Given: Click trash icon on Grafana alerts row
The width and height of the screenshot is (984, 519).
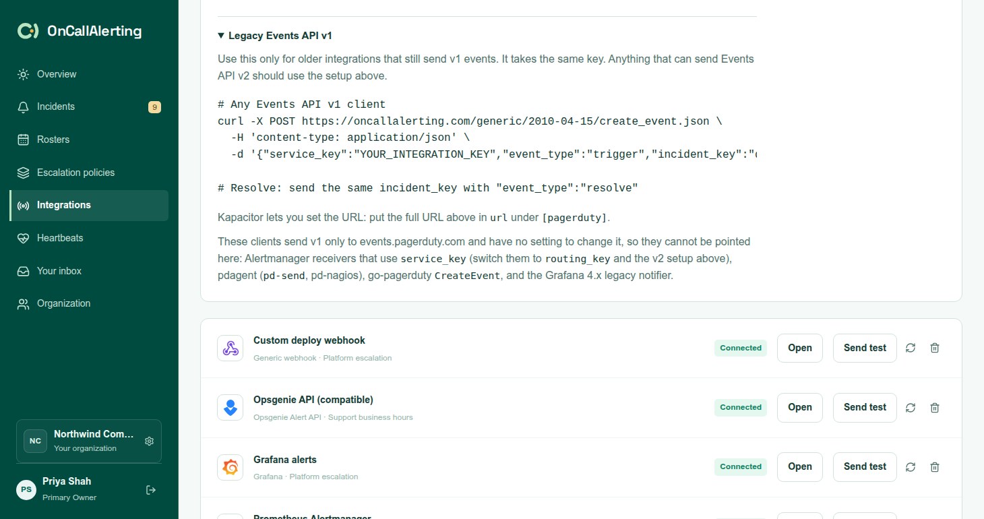Looking at the screenshot, I should click(935, 466).
